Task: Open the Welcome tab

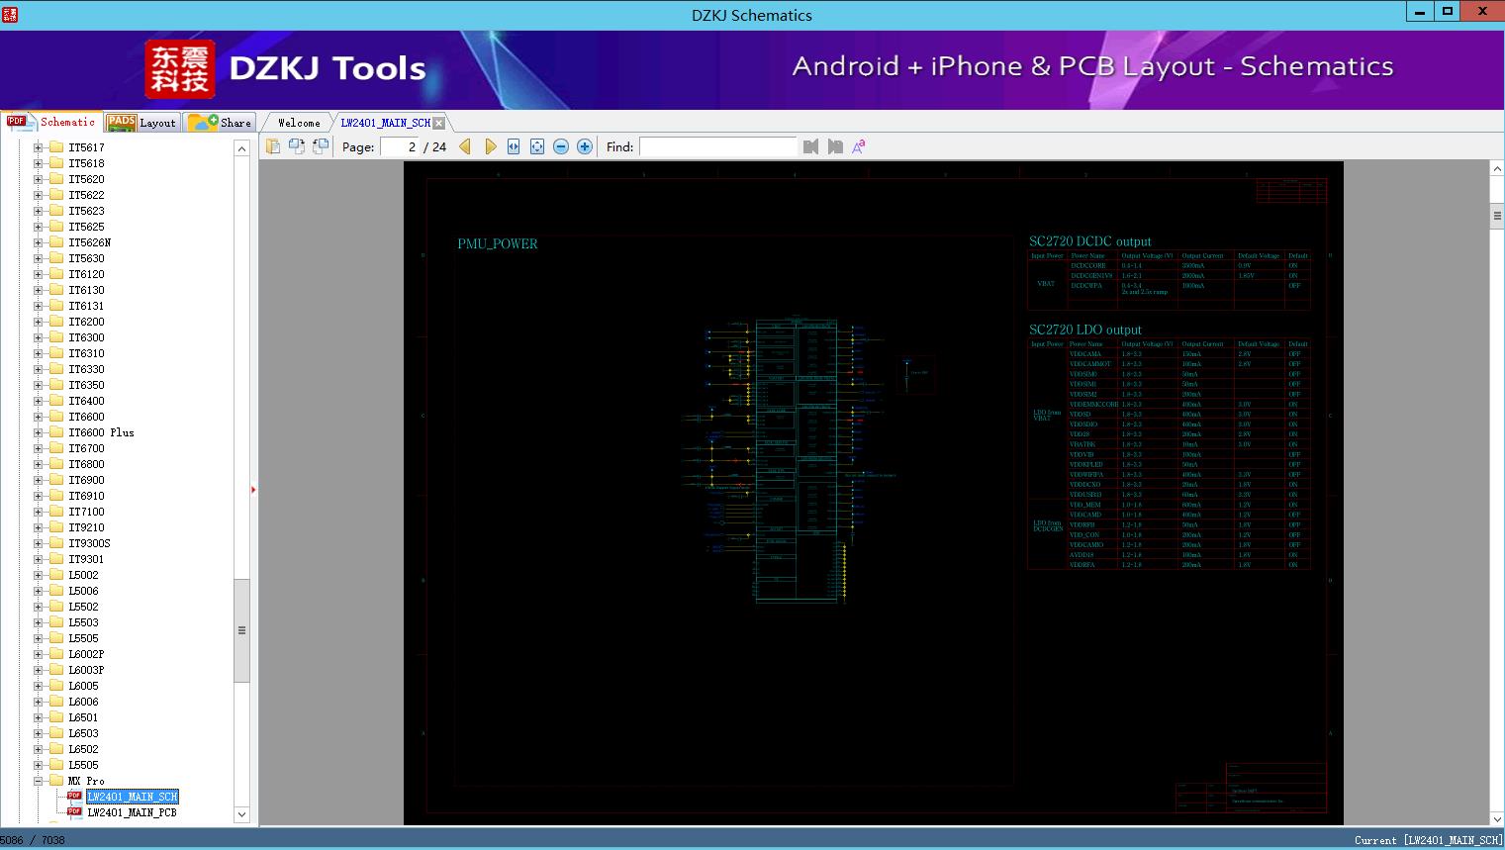Action: 299,123
